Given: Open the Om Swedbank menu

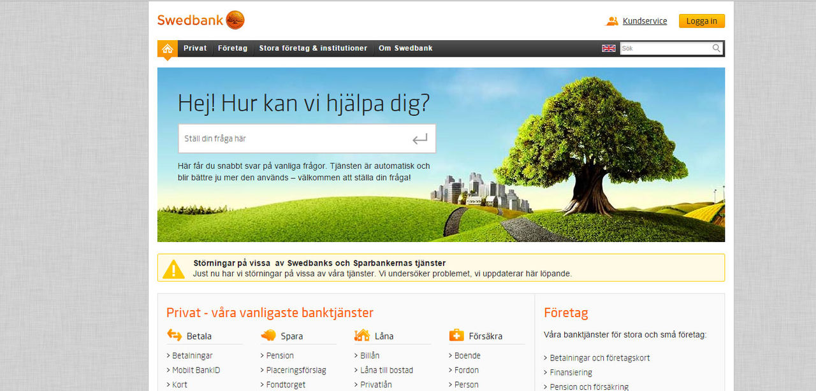Looking at the screenshot, I should (405, 48).
